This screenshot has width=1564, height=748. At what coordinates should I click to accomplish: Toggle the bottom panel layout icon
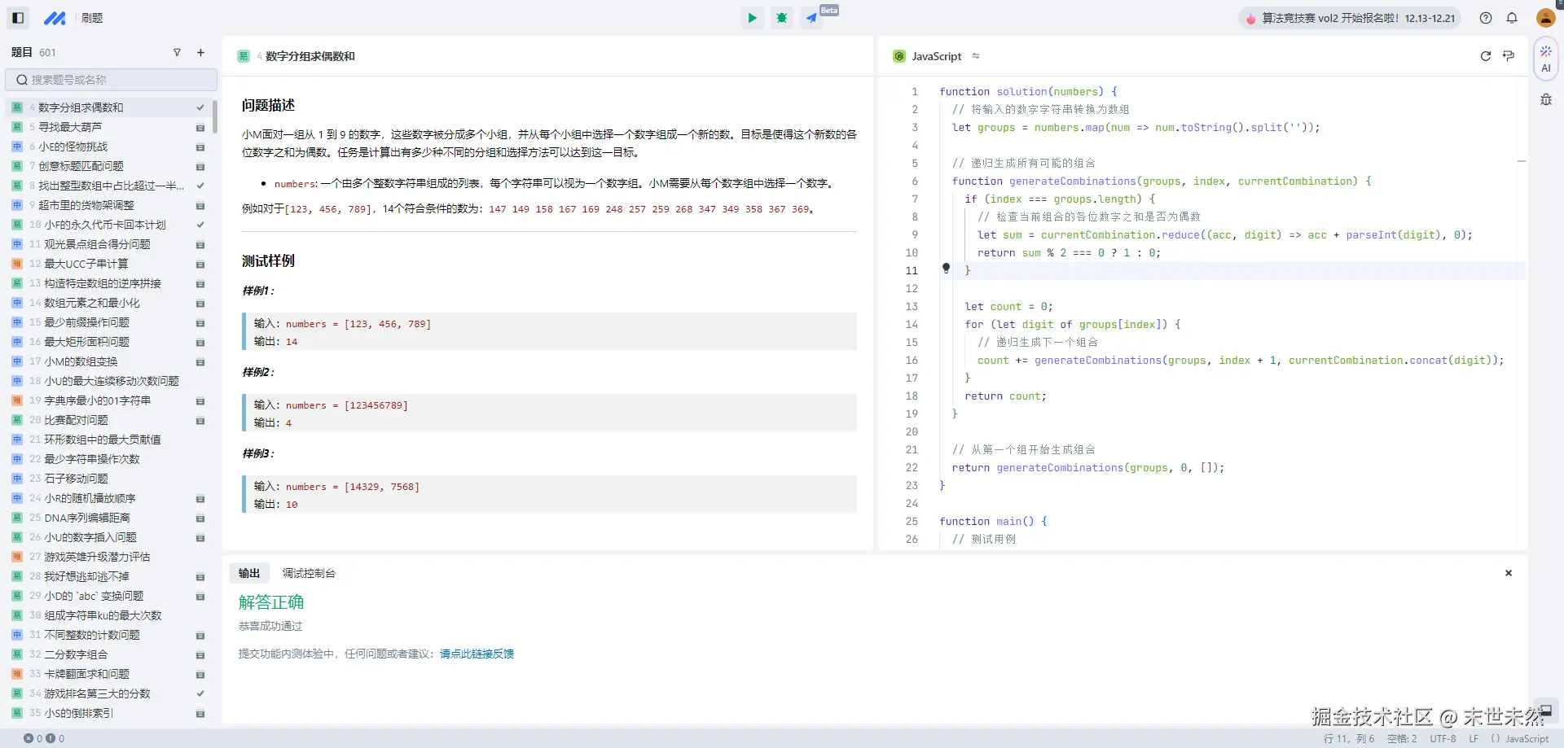coord(1544,711)
